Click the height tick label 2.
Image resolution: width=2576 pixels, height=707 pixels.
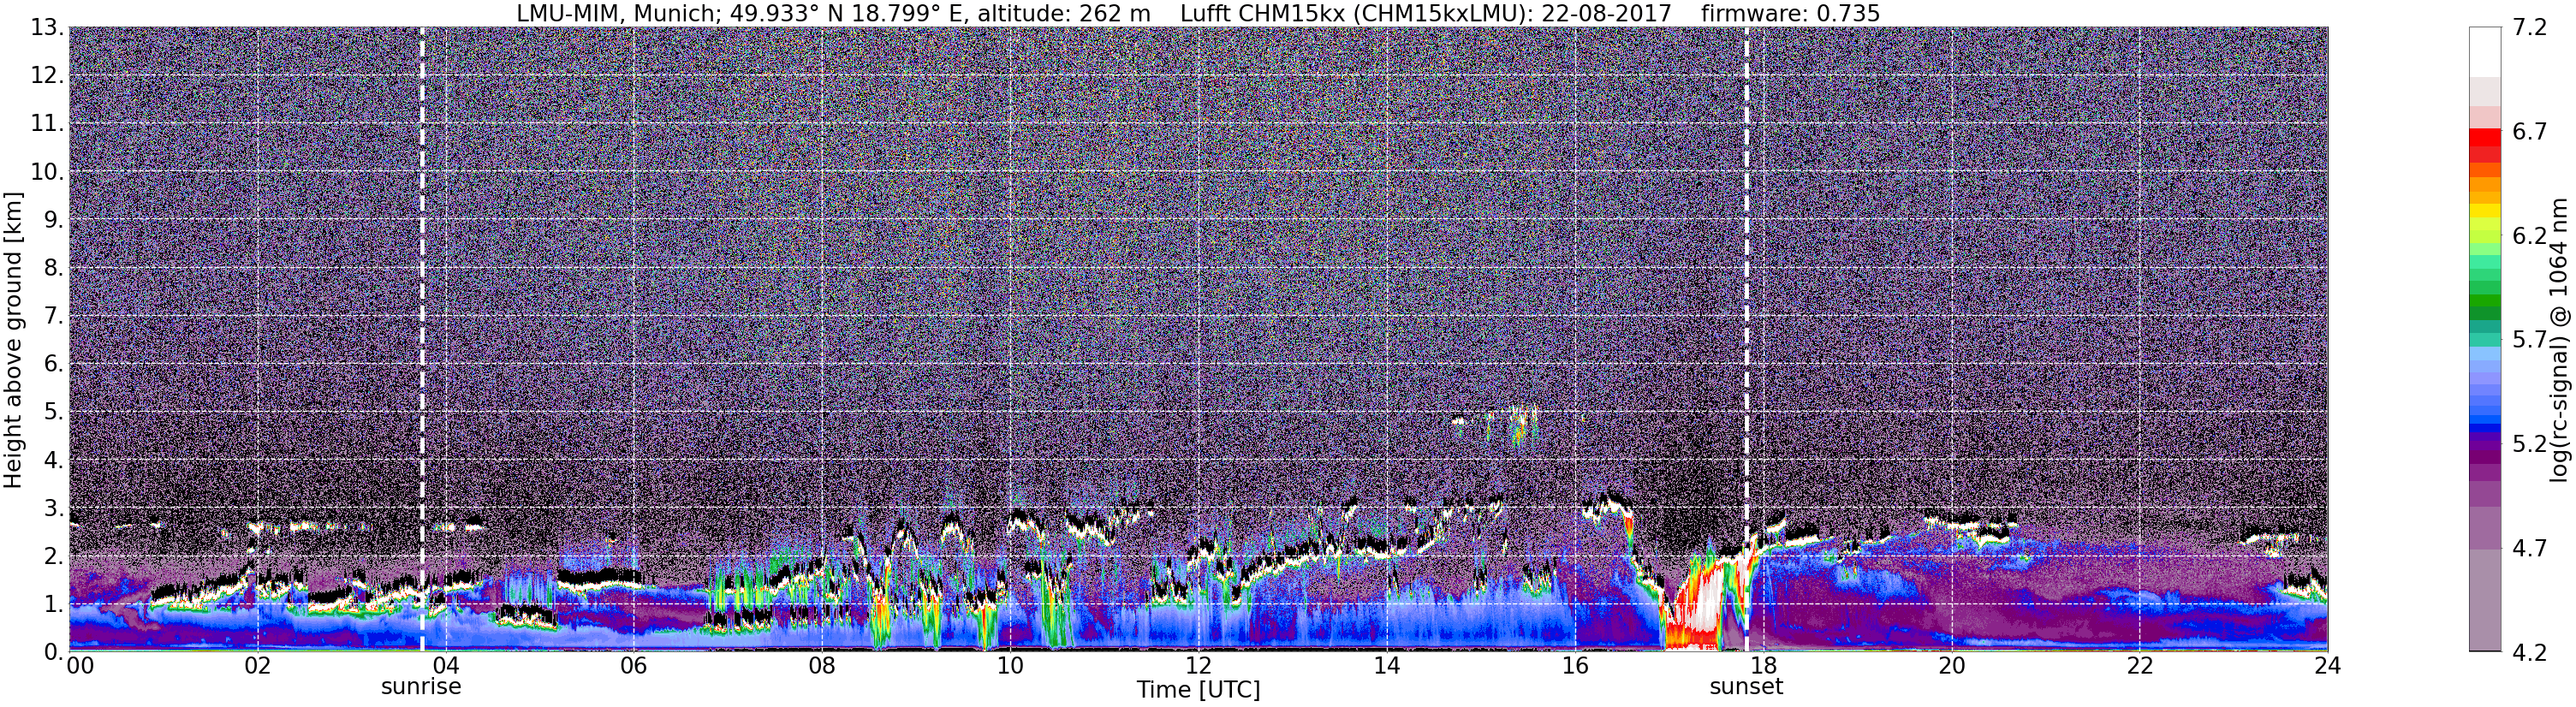point(54,555)
